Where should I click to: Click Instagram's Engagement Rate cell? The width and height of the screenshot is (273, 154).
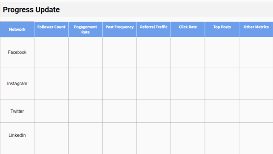(x=85, y=83)
